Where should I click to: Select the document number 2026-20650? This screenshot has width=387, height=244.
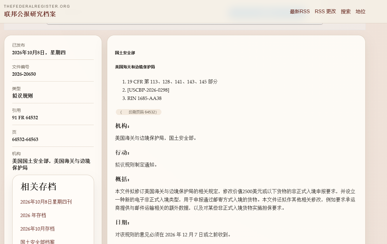pos(24,74)
